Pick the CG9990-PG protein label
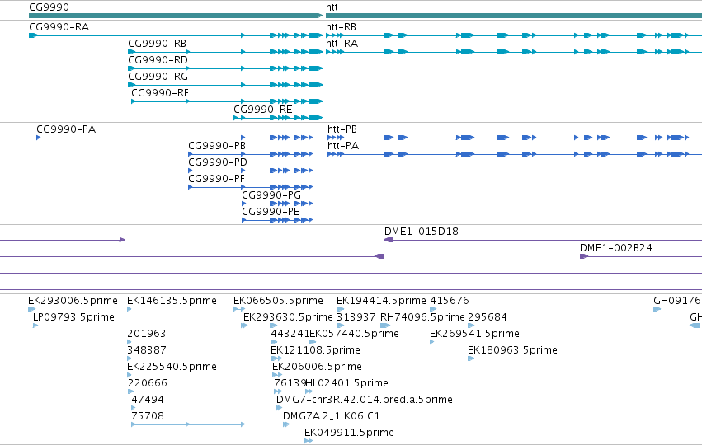This screenshot has width=702, height=445. coord(271,195)
